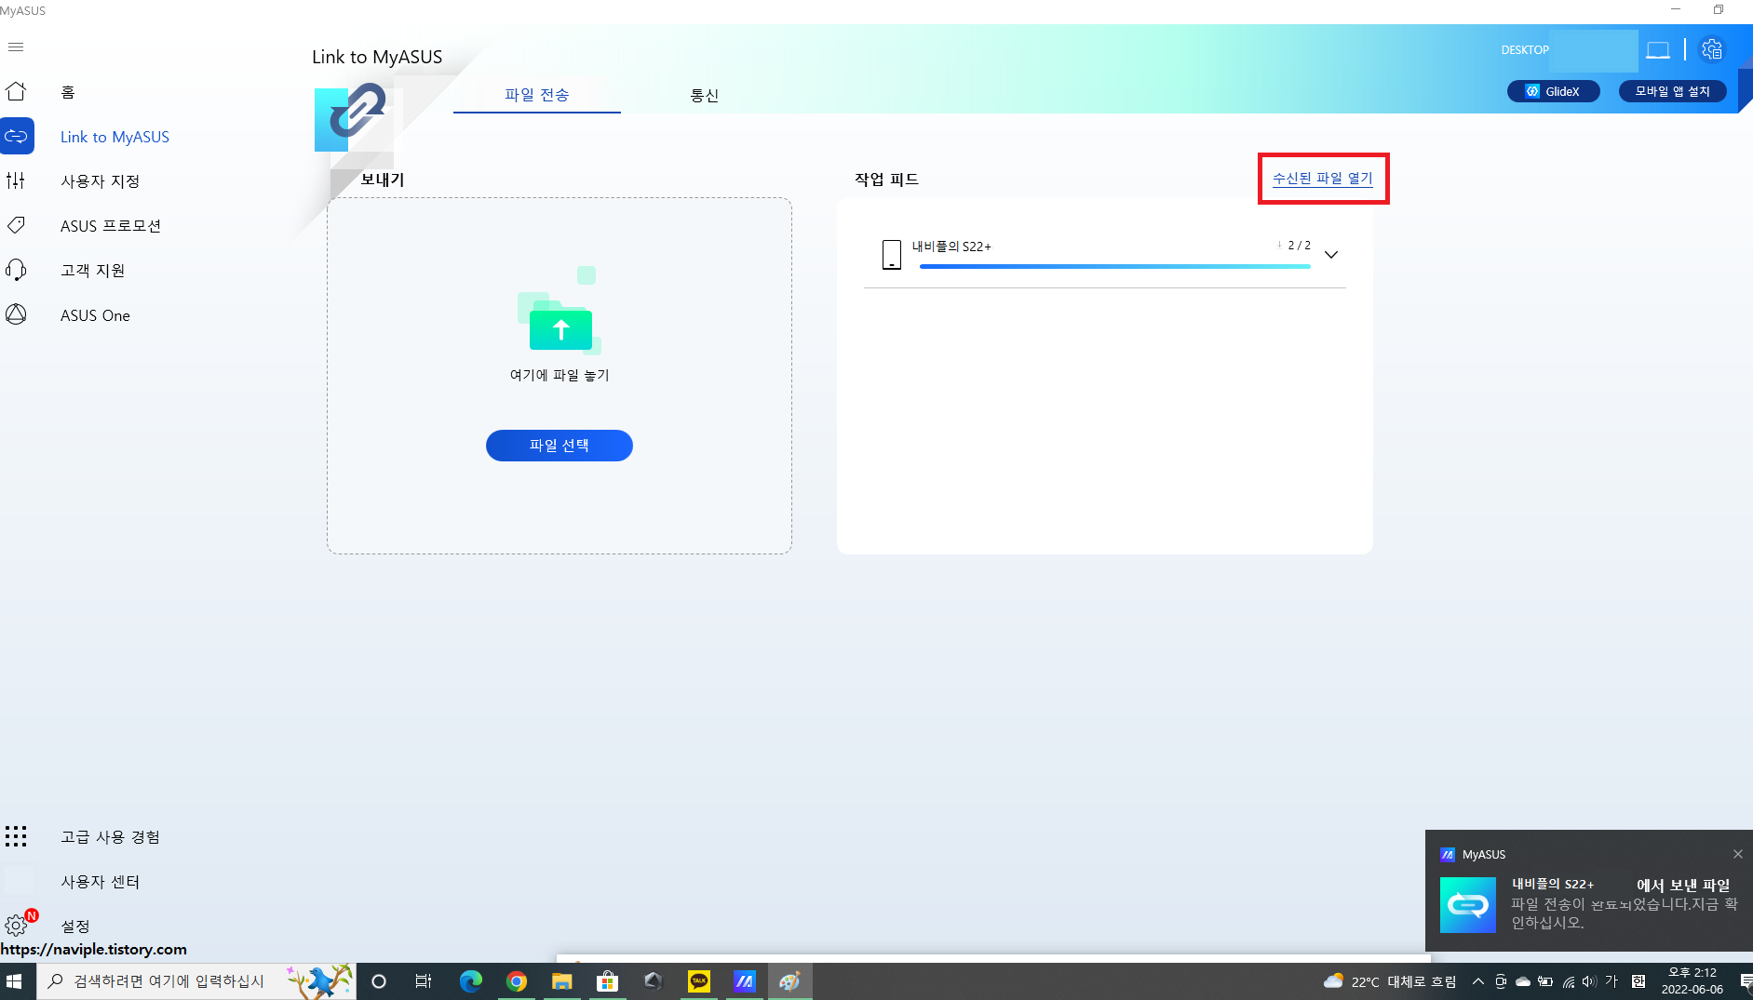Click the OneDrive cloud tray icon
Screen dimensions: 1753x1000
pyautogui.click(x=1523, y=981)
